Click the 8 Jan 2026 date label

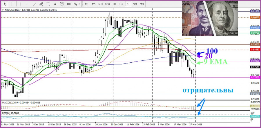[86, 125]
